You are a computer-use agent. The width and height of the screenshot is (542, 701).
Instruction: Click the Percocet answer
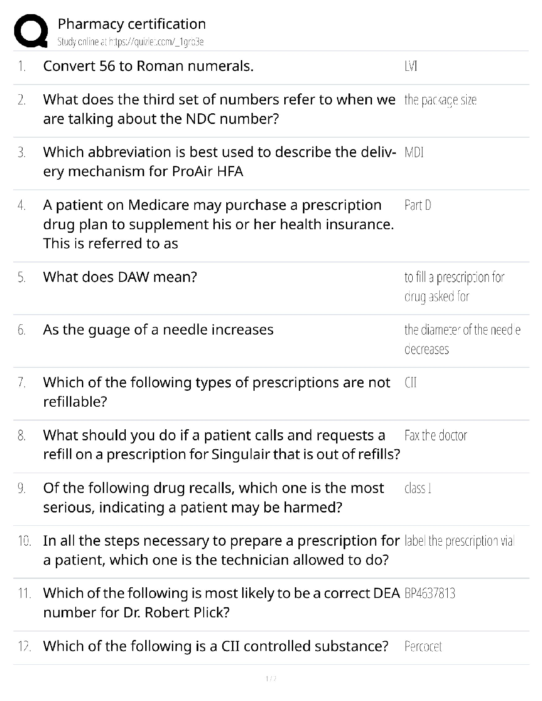[x=423, y=647]
